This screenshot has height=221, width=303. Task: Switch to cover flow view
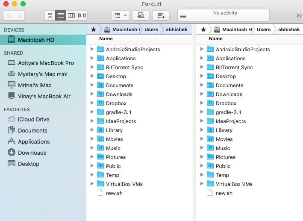[82, 15]
